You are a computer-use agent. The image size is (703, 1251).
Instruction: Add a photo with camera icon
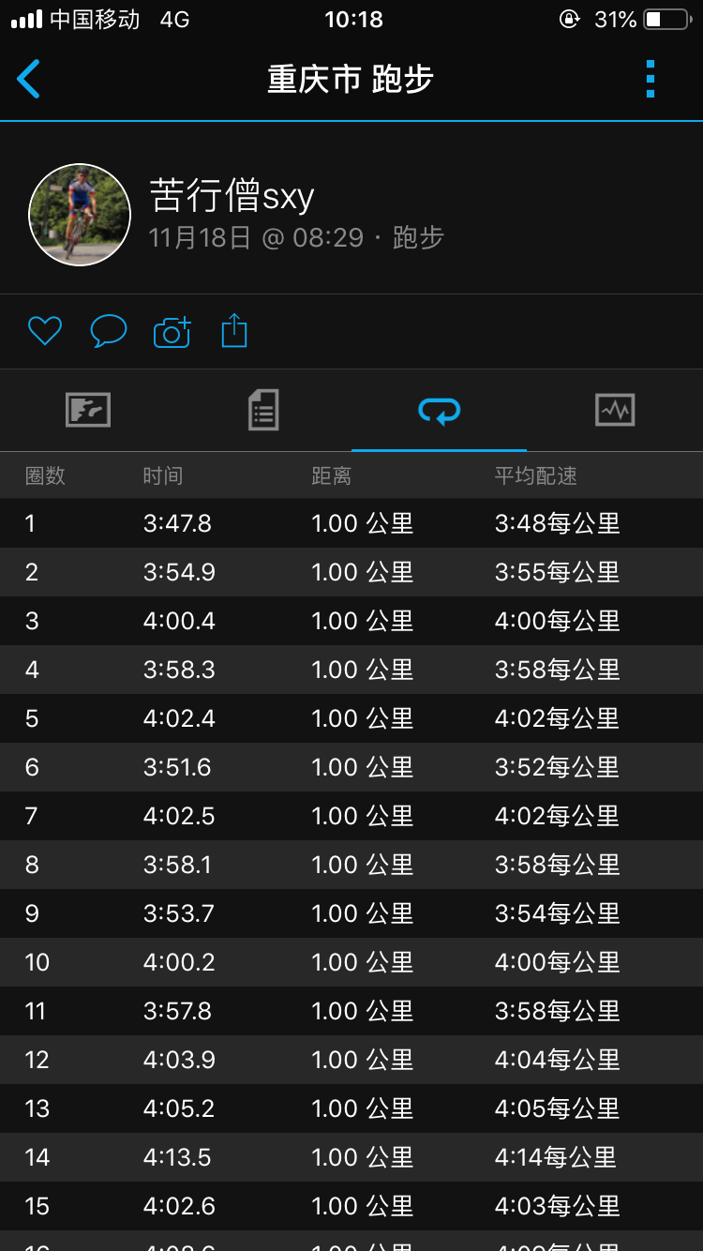coord(172,332)
